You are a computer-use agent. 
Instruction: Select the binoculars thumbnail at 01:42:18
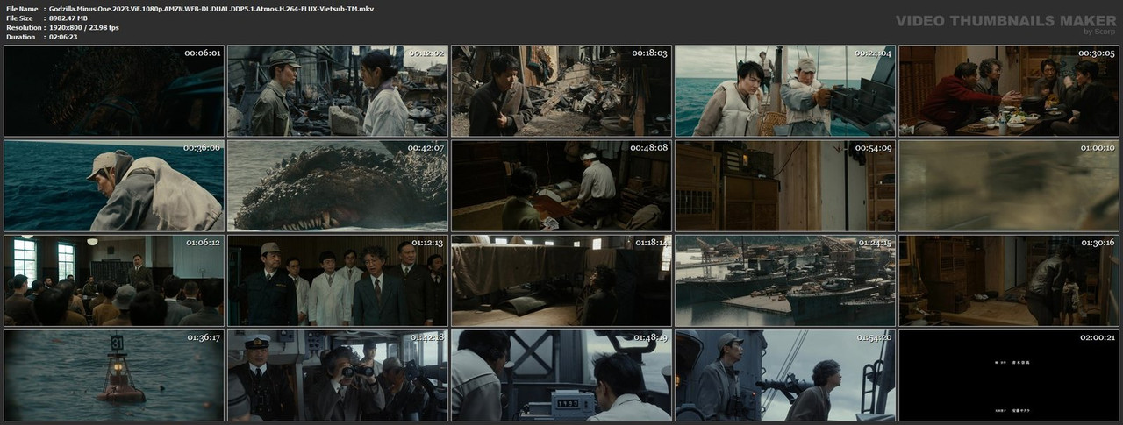(338, 375)
